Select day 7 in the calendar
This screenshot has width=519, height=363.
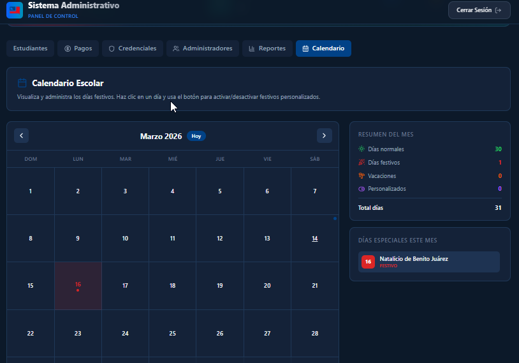point(315,191)
